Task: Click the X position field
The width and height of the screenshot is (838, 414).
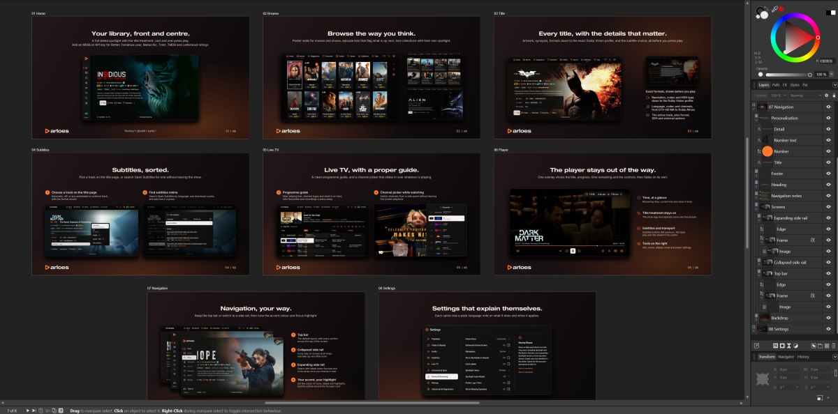Action: (788, 369)
